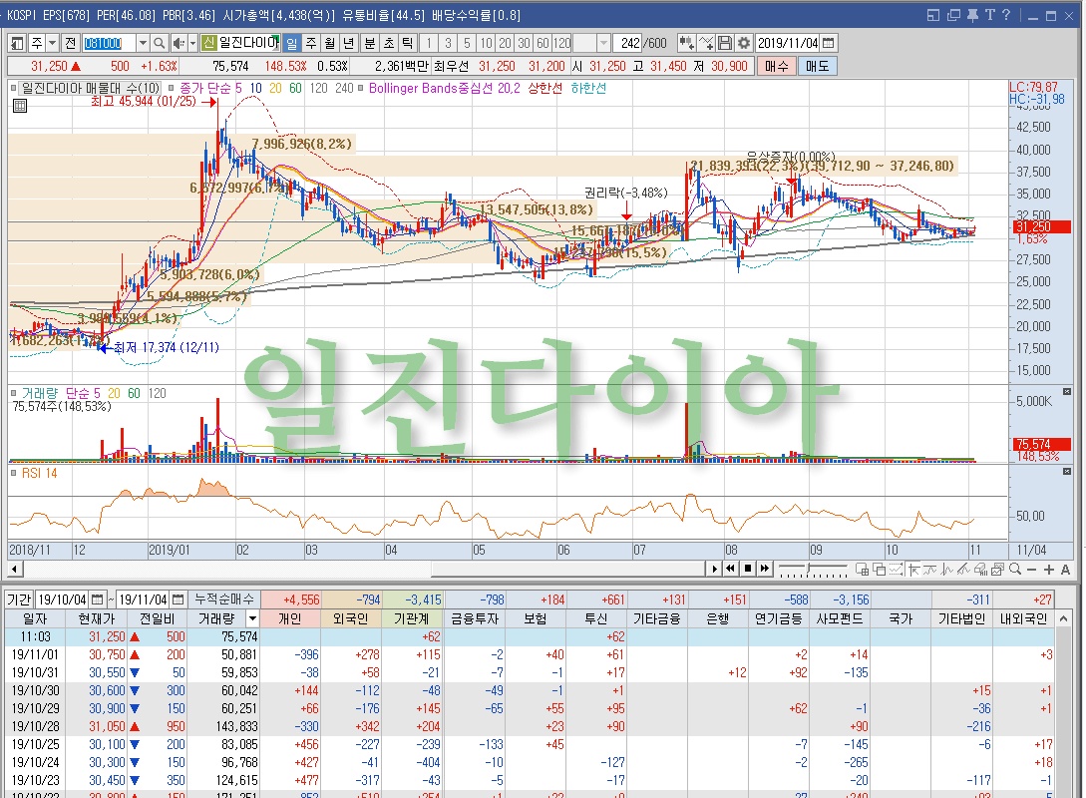Click the data grid icon in chart corner
This screenshot has height=798, width=1086.
pos(20,106)
